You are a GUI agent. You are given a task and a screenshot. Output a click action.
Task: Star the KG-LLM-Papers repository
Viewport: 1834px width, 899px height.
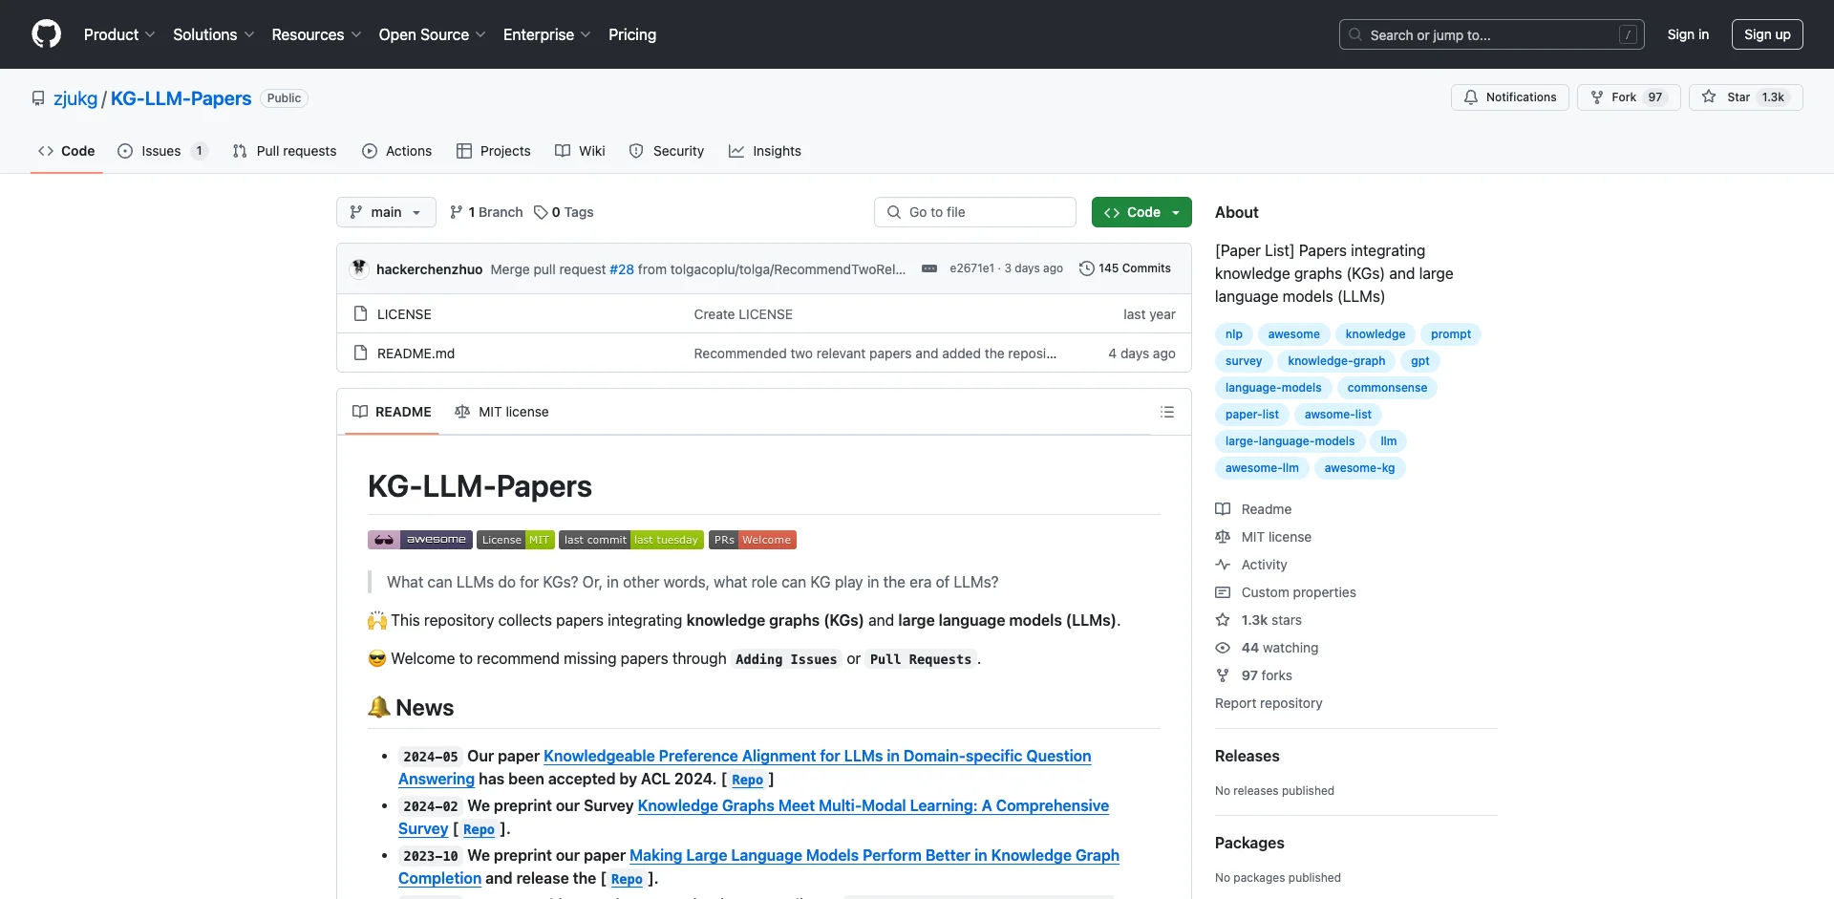(x=1745, y=97)
